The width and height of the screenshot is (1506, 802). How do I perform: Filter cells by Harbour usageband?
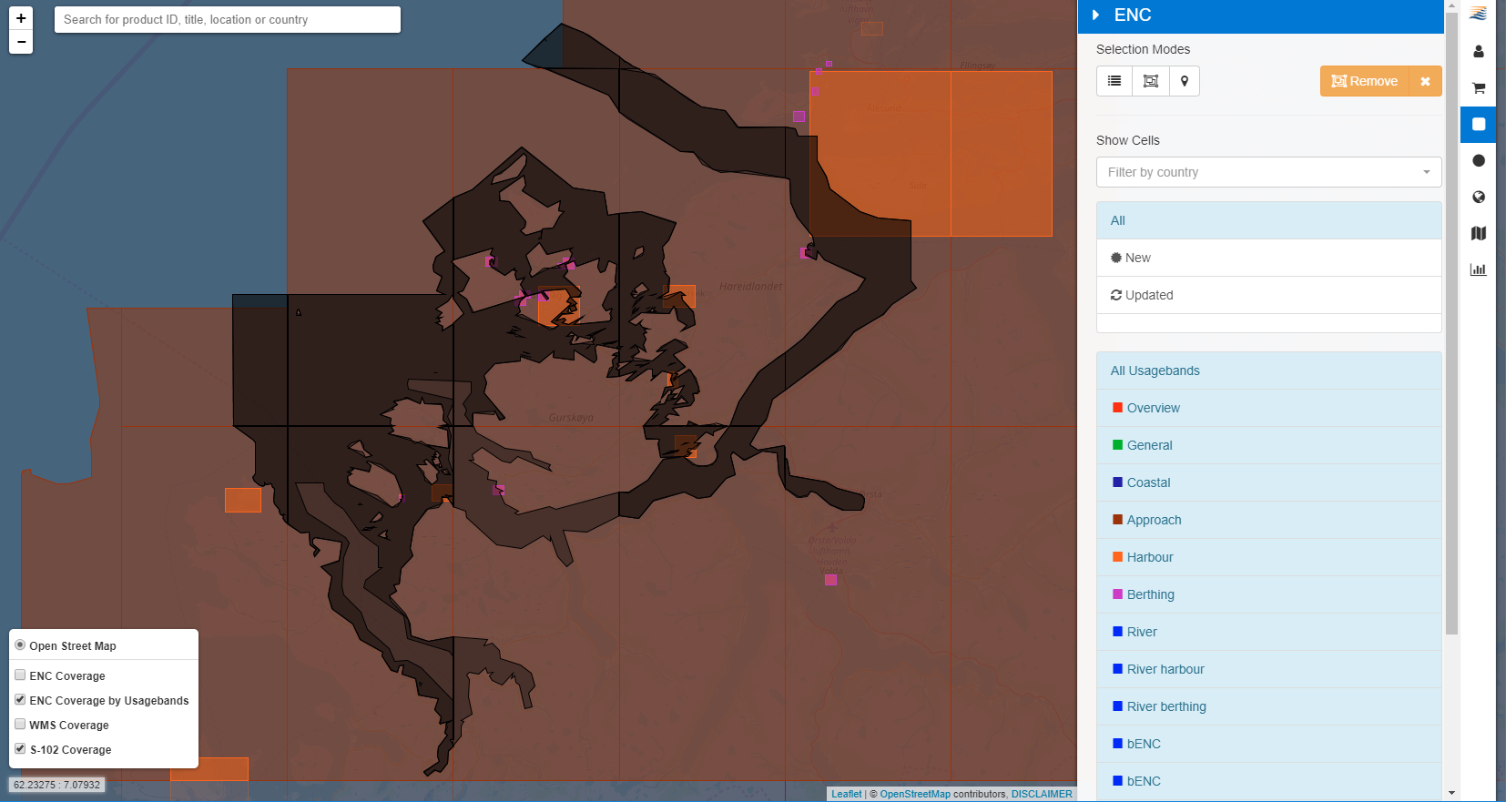pos(1149,557)
